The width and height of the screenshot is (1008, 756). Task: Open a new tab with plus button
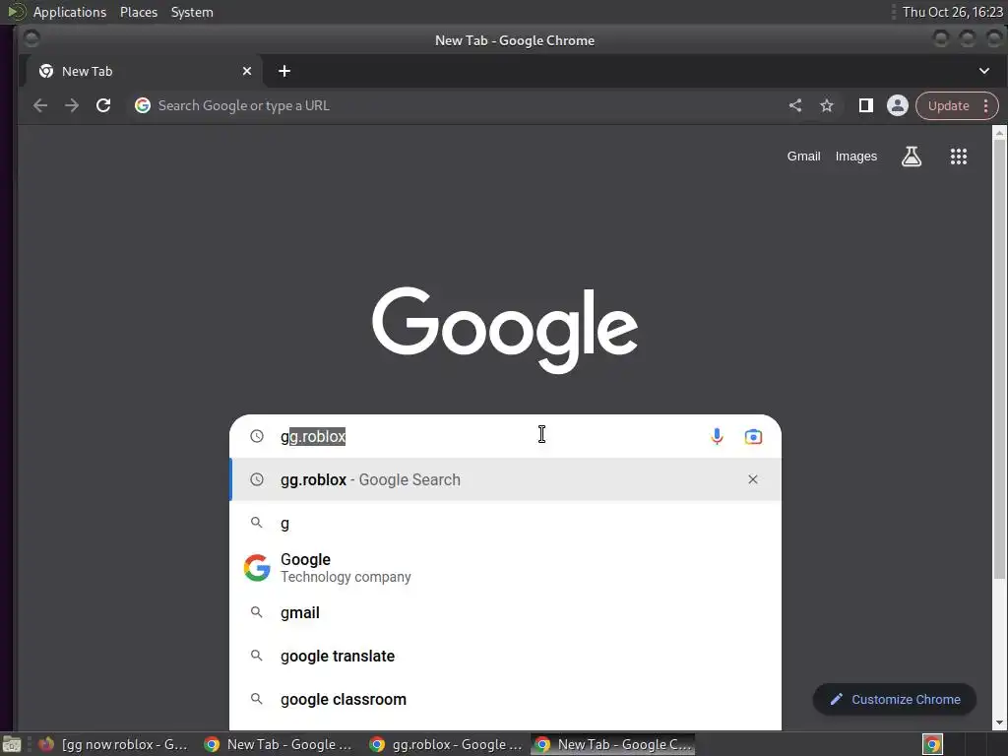pyautogui.click(x=284, y=71)
